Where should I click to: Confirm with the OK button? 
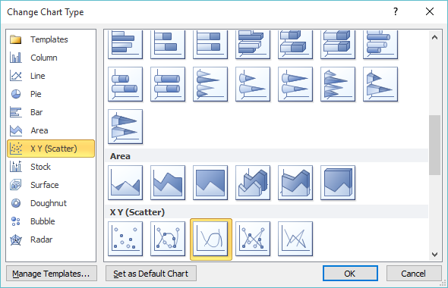tap(350, 274)
